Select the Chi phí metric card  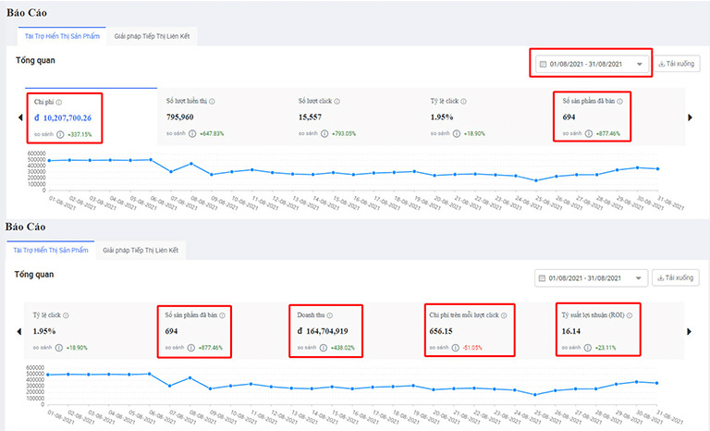point(62,117)
